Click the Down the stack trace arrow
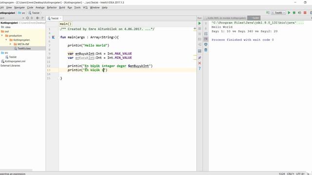This screenshot has height=175, width=312. click(x=206, y=29)
